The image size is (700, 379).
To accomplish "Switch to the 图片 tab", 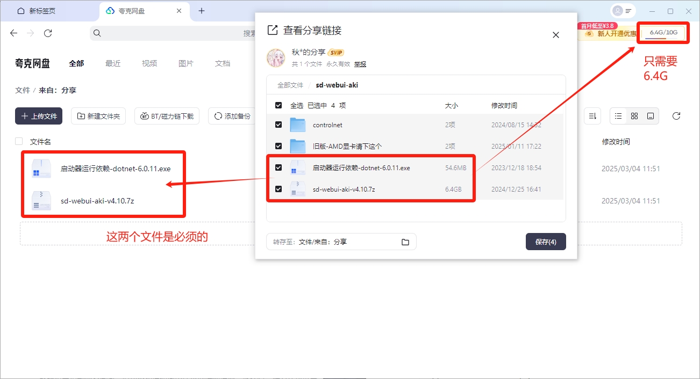I will coord(186,63).
